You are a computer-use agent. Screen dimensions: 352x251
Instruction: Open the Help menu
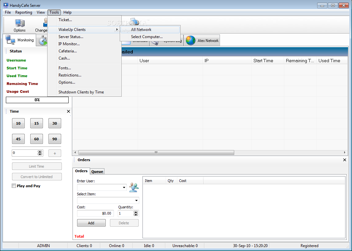click(x=67, y=12)
